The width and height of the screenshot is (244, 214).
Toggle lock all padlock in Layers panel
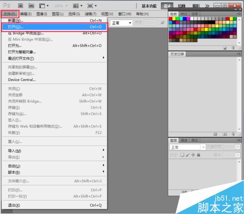[198, 155]
